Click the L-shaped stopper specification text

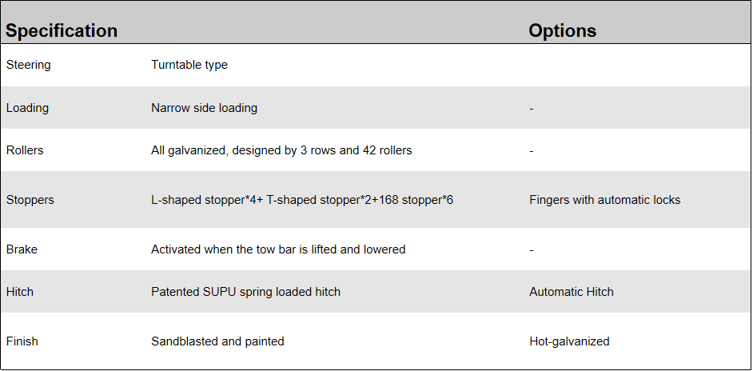coord(302,200)
